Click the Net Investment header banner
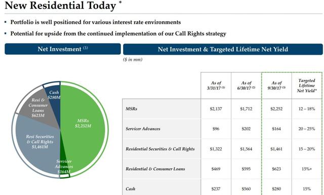Screen dimensions: 324x195 (63, 49)
